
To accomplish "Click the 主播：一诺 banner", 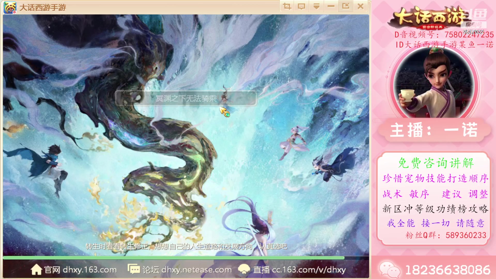I will tap(434, 130).
